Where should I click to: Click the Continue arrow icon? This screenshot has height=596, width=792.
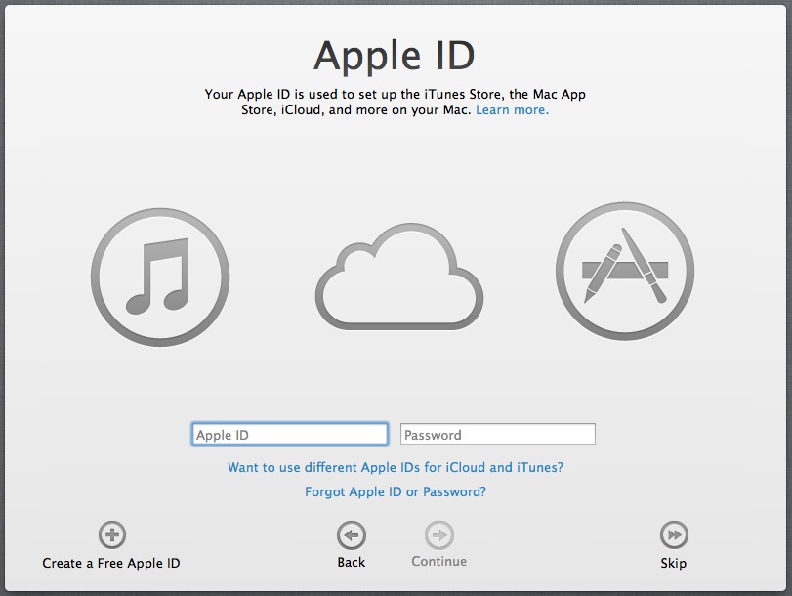click(439, 534)
